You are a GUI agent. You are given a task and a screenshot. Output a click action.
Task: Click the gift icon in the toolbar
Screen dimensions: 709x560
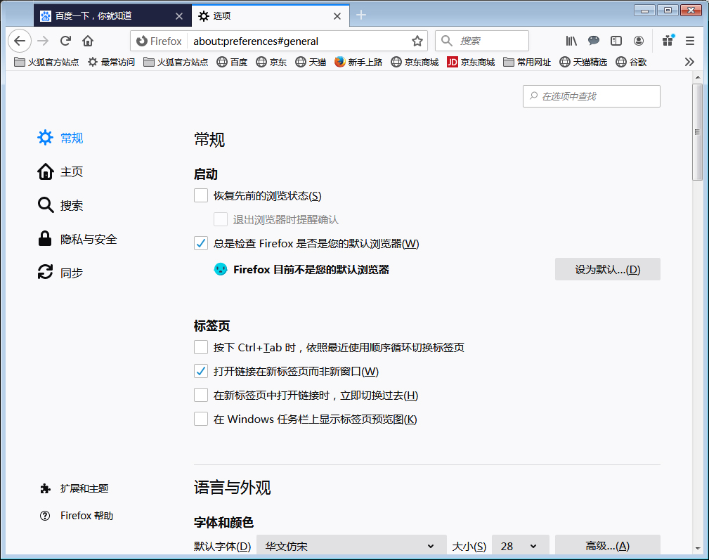(x=667, y=41)
